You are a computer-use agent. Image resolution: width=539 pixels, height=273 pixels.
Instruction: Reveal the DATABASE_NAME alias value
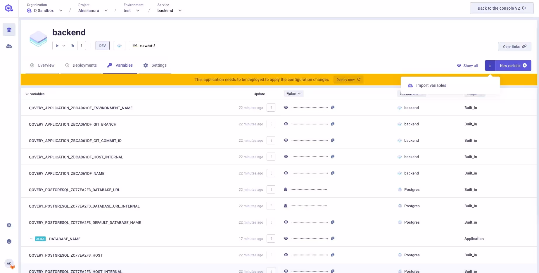(286, 239)
